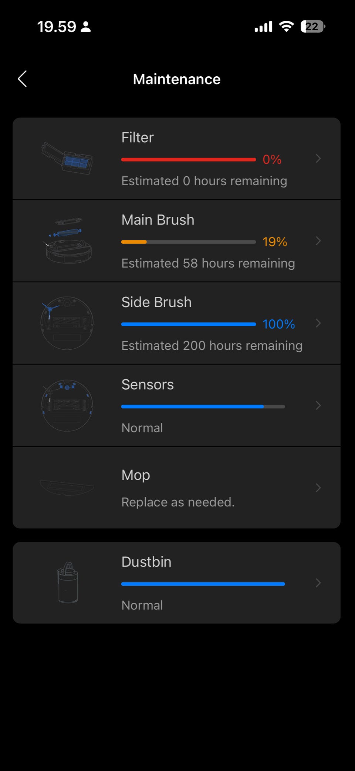Tap the red Filter progress bar

click(189, 160)
